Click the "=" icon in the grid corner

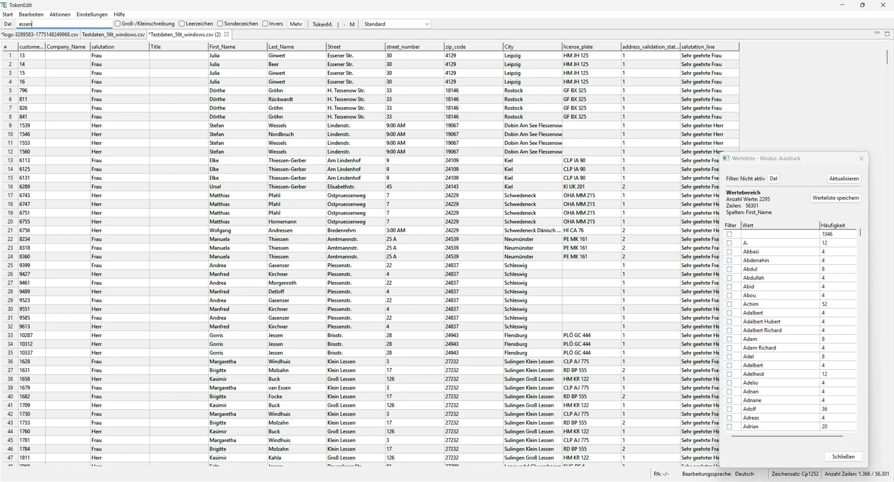pos(6,47)
